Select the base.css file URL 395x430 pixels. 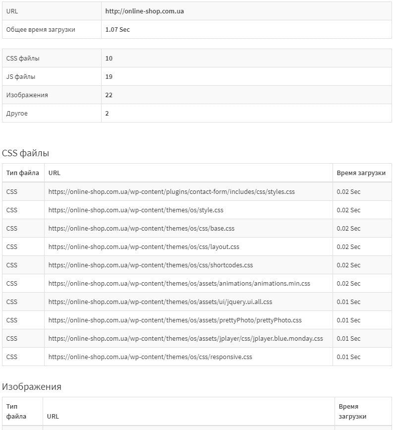tap(141, 228)
